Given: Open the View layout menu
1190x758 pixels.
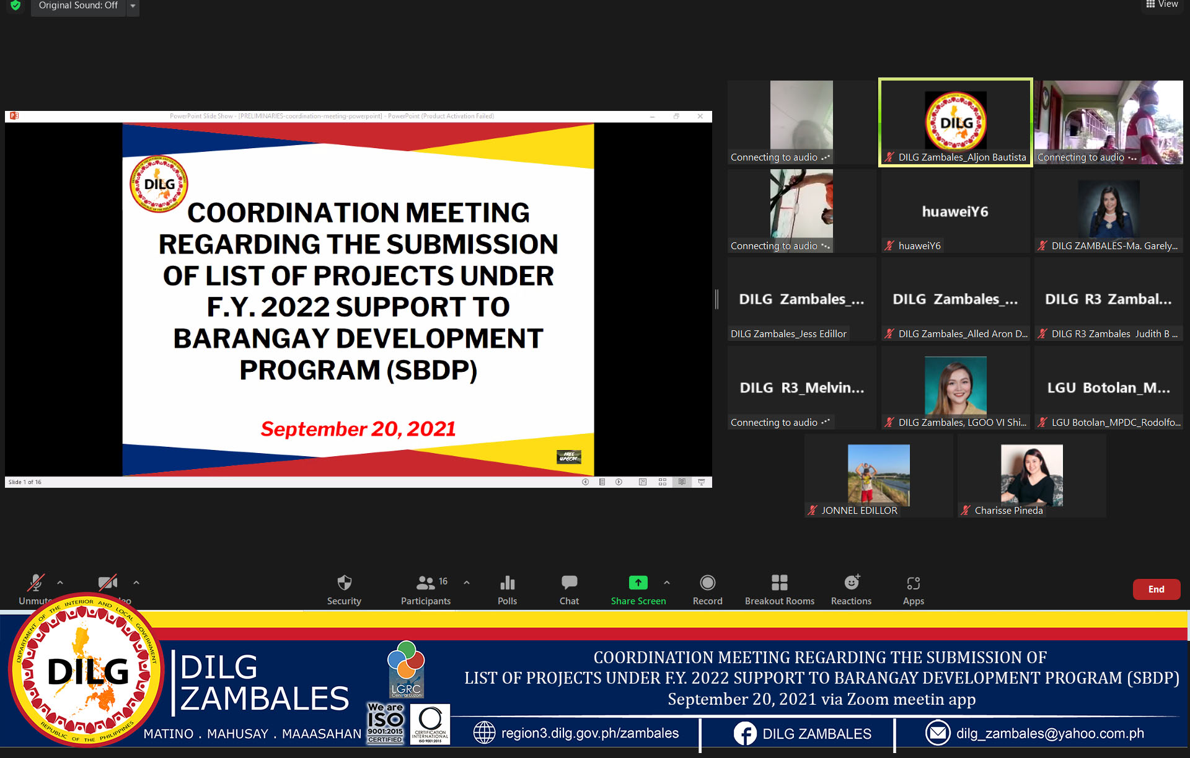Looking at the screenshot, I should coord(1162,4).
